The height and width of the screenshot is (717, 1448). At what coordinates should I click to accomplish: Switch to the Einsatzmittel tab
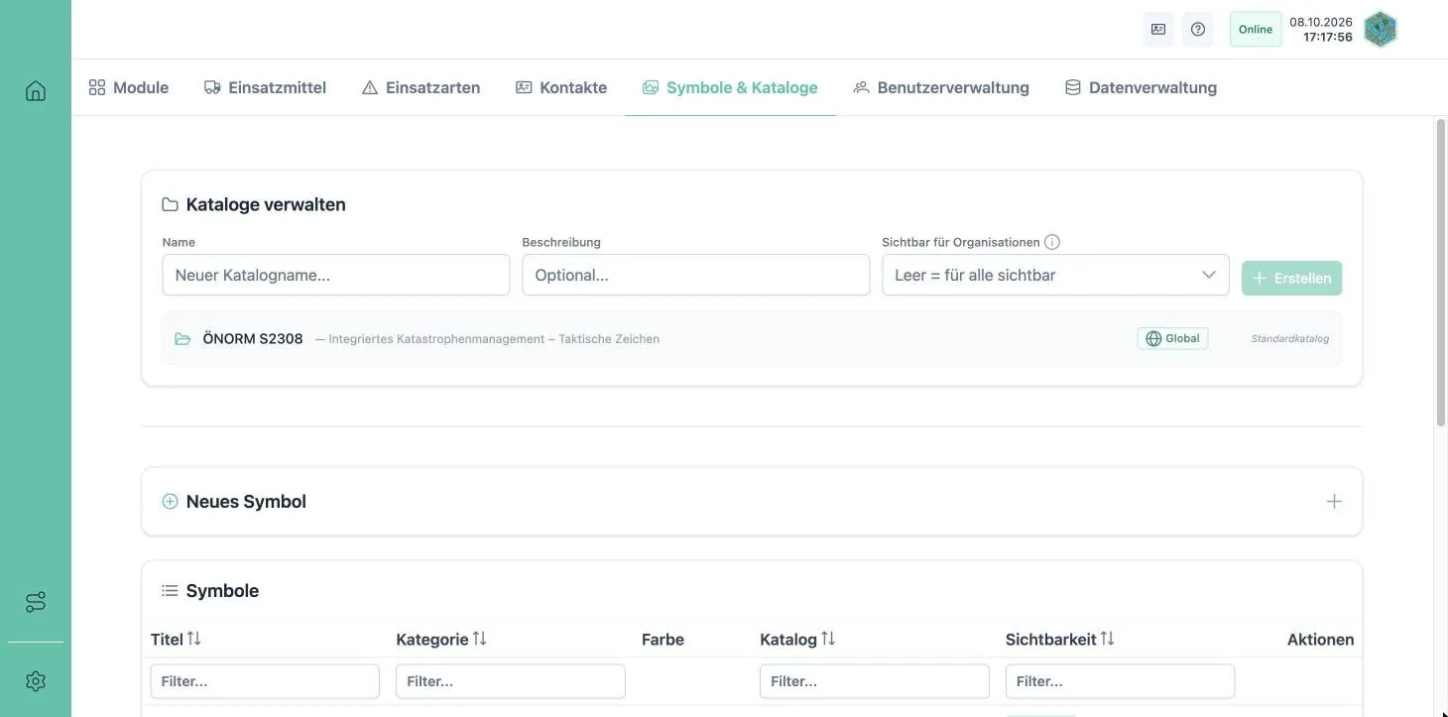(x=265, y=87)
